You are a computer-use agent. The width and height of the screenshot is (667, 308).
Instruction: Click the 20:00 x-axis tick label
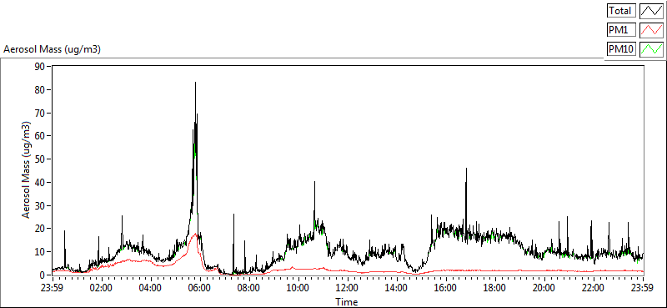click(544, 288)
